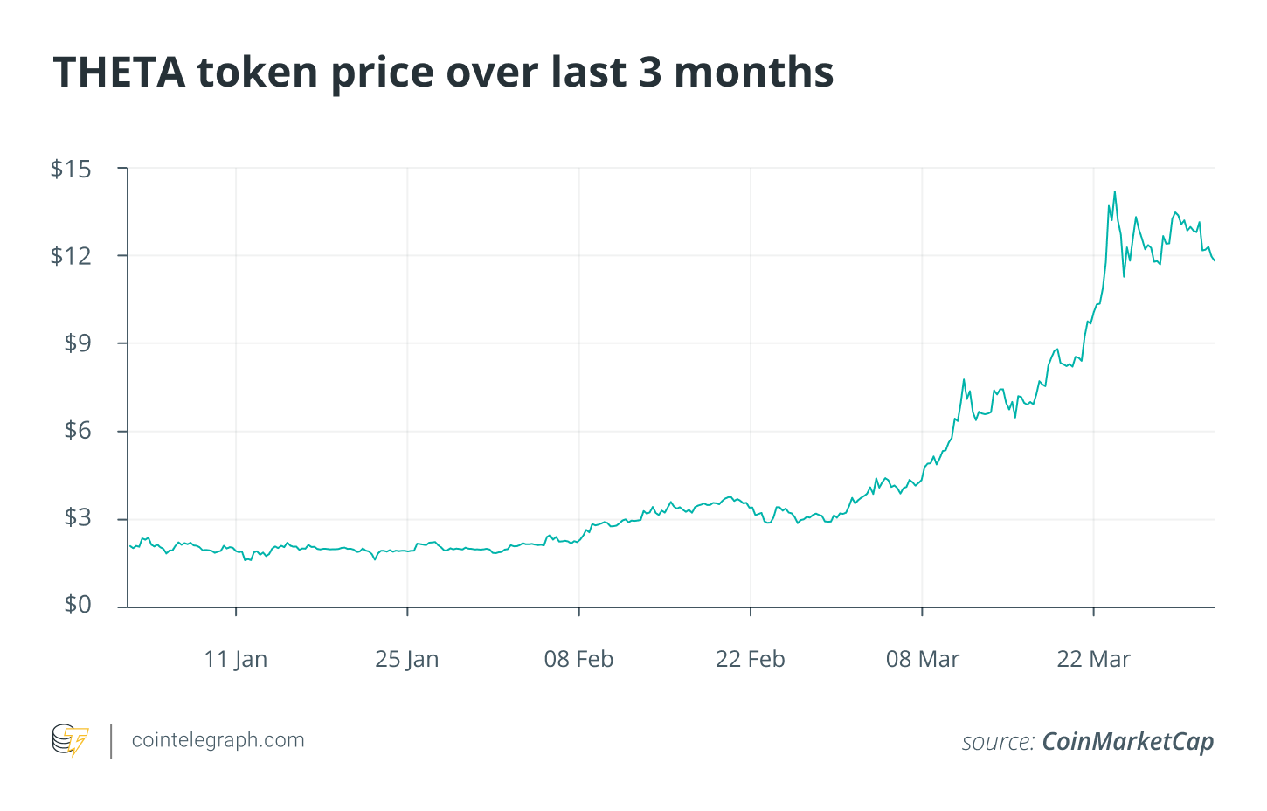The width and height of the screenshot is (1267, 811).
Task: Click the 08 Mar date label
Action: (922, 660)
